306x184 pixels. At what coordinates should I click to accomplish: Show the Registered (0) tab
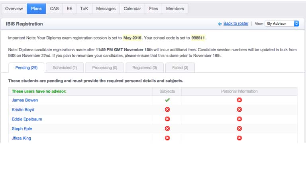click(x=145, y=68)
